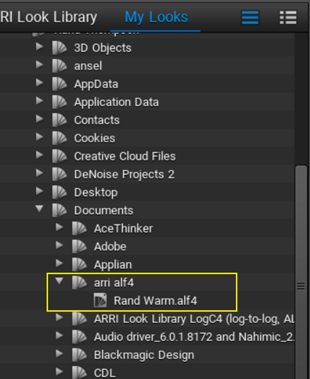Viewport: 310px width, 379px height.
Task: Click the ansel folder icon
Action: pyautogui.click(x=59, y=66)
